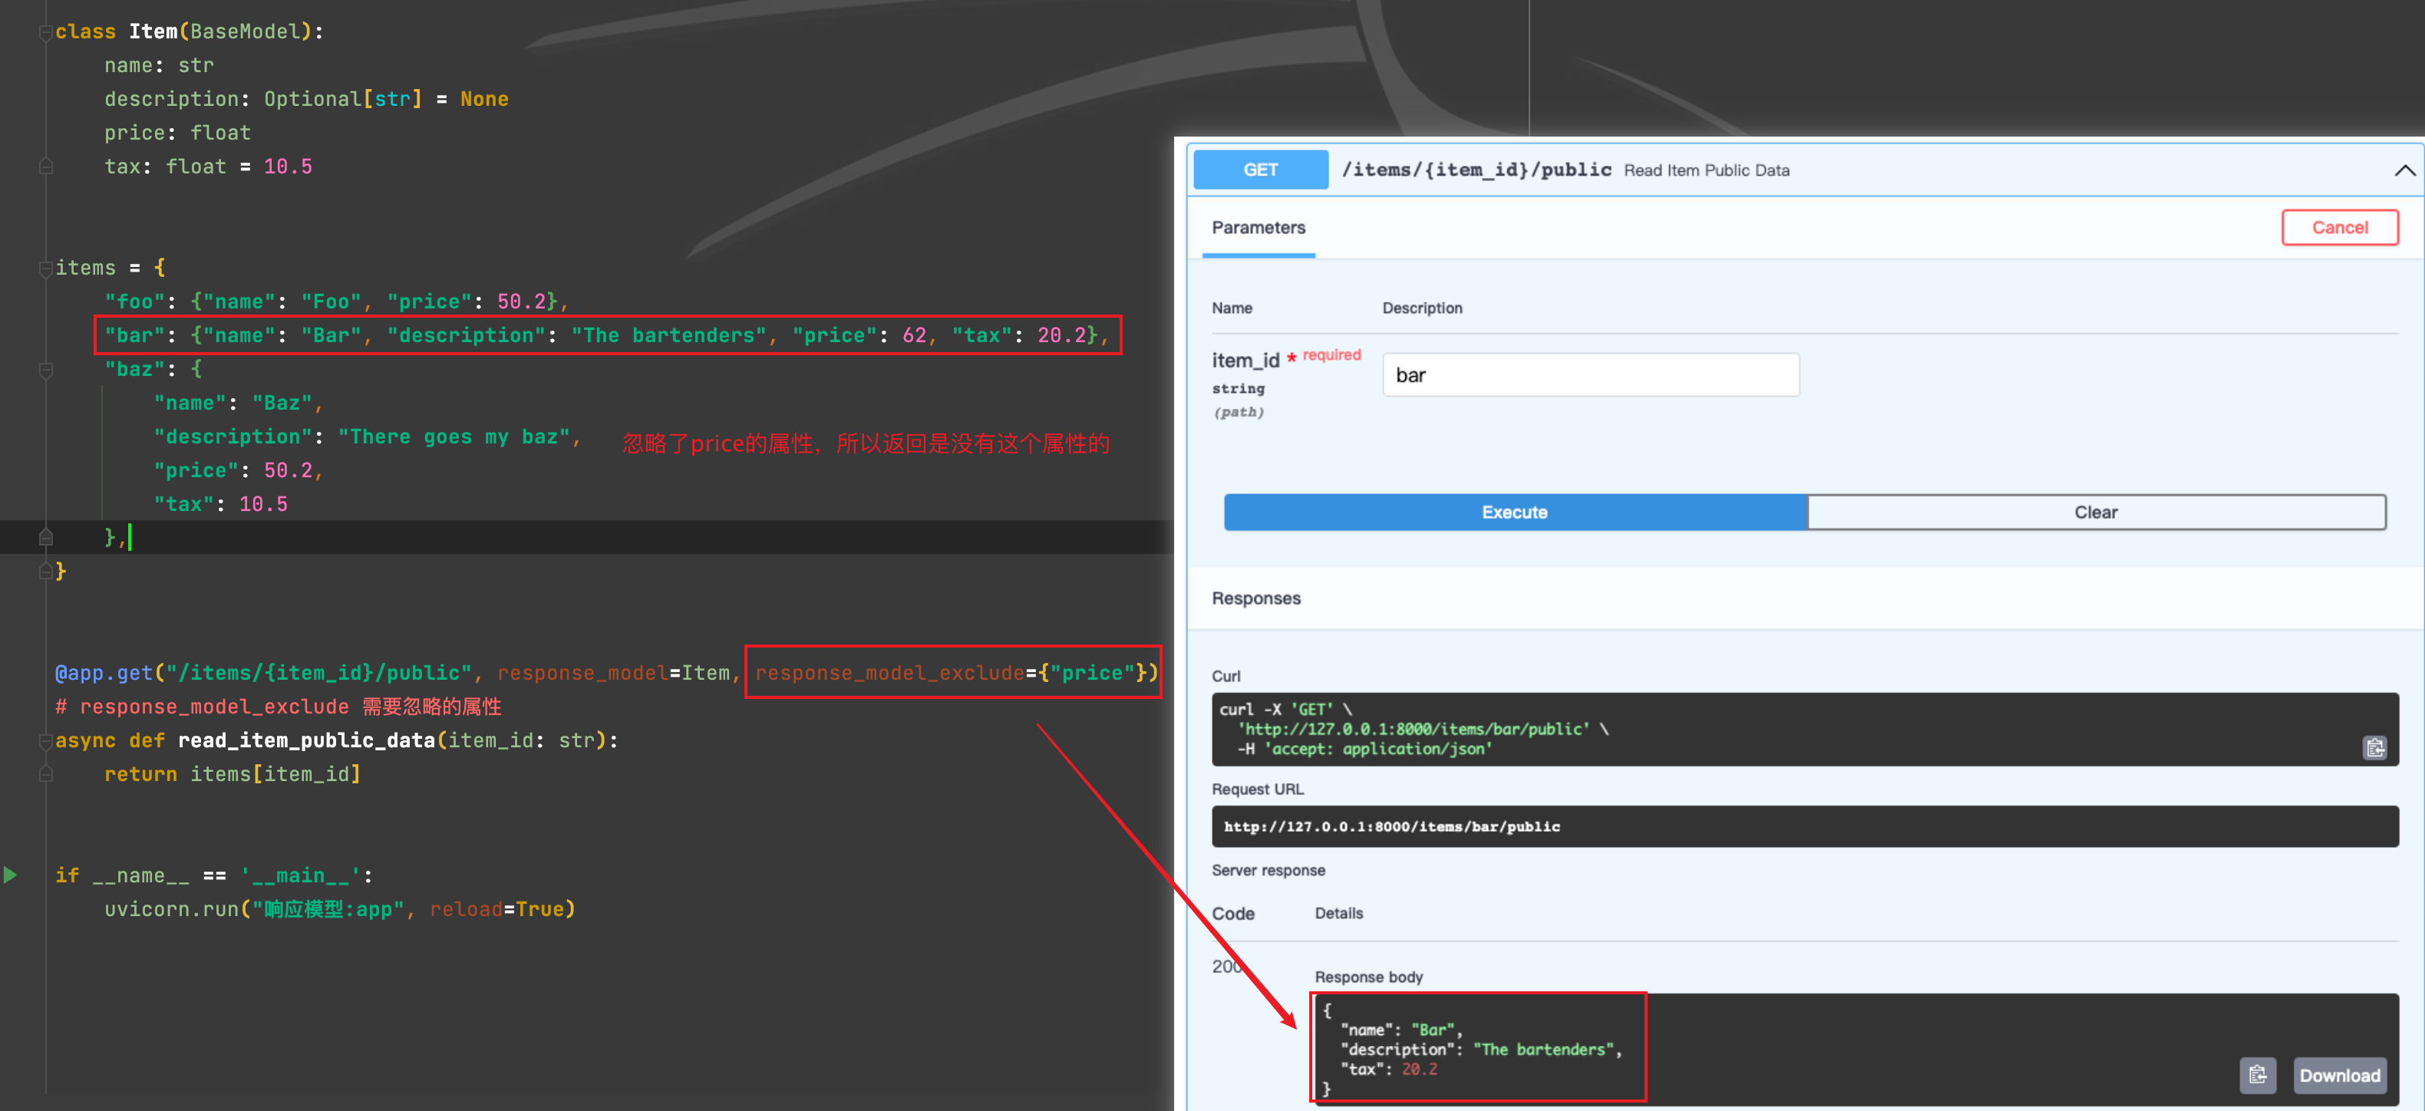
Task: Fold the items dictionary block
Action: click(45, 269)
